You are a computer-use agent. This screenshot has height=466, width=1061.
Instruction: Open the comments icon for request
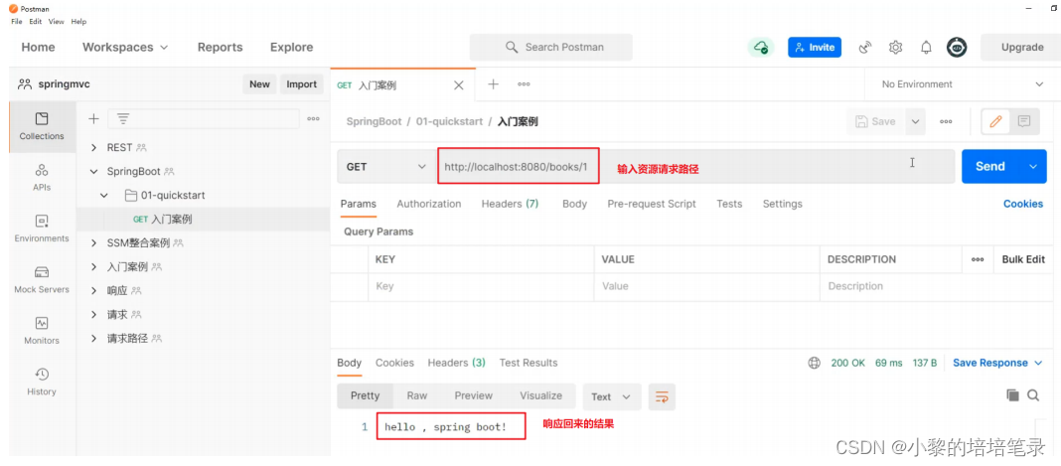(x=1024, y=122)
